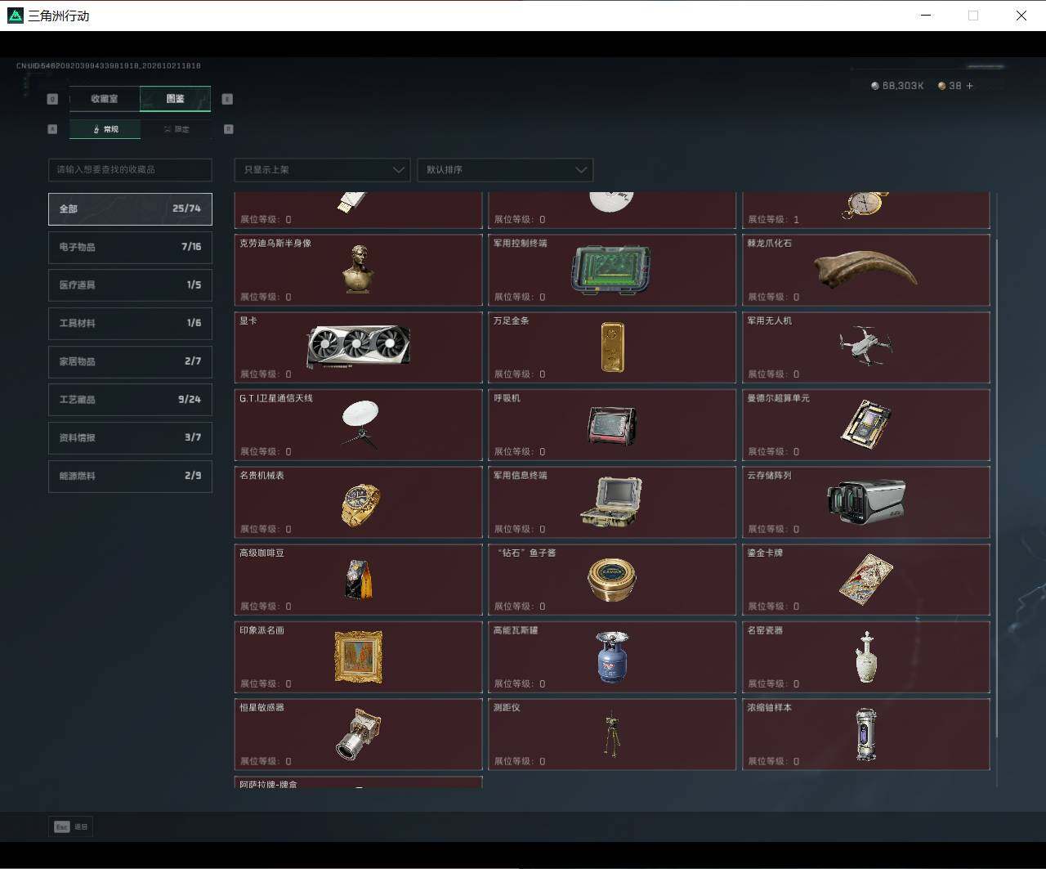Click the collectible search input field
This screenshot has height=869, width=1046.
130,170
